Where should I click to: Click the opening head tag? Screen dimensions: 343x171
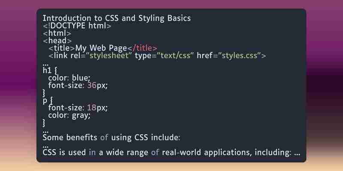(x=57, y=41)
